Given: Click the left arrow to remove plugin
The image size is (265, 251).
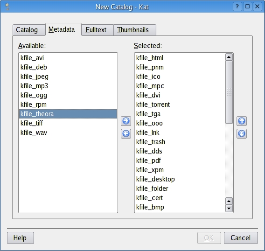Looking at the screenshot, I should coord(126,133).
